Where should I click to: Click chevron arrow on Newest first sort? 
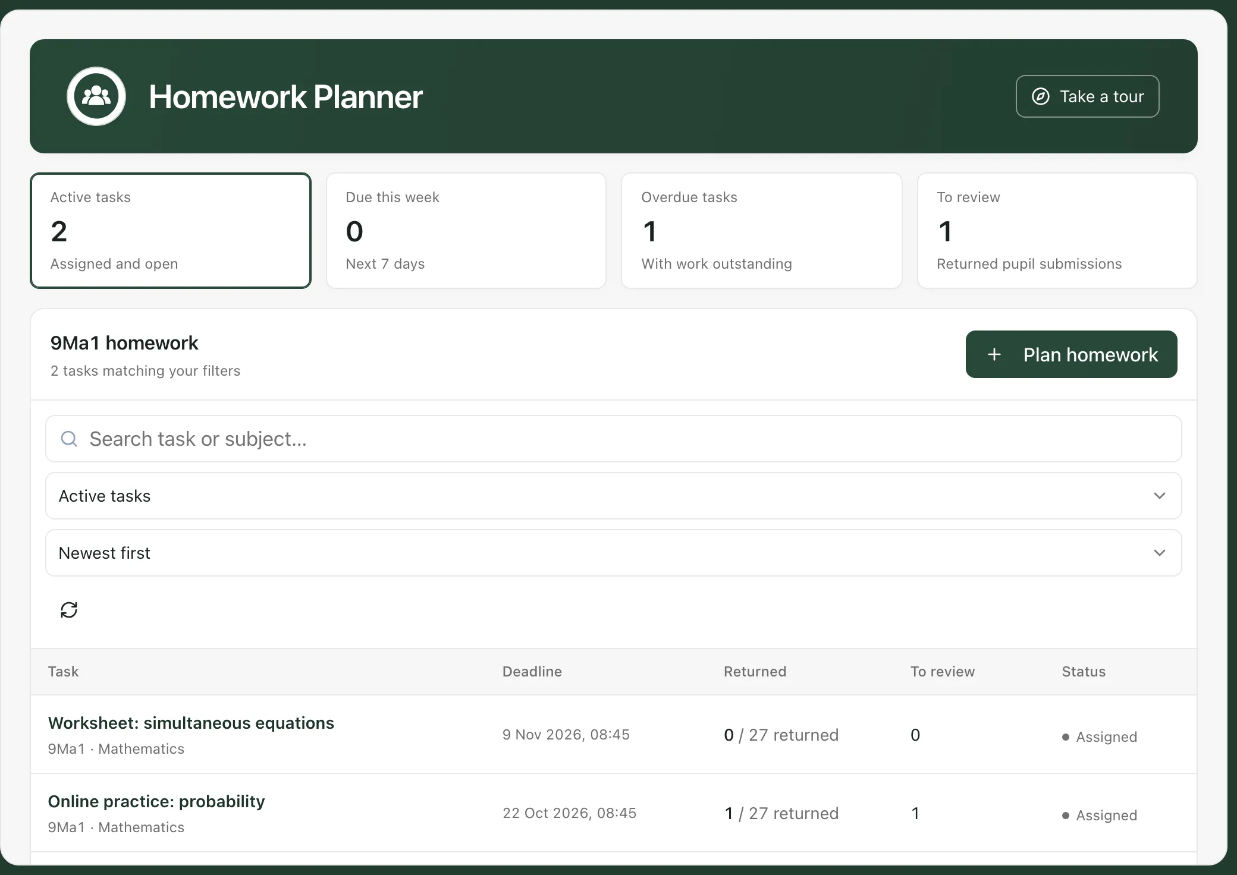[x=1159, y=553]
